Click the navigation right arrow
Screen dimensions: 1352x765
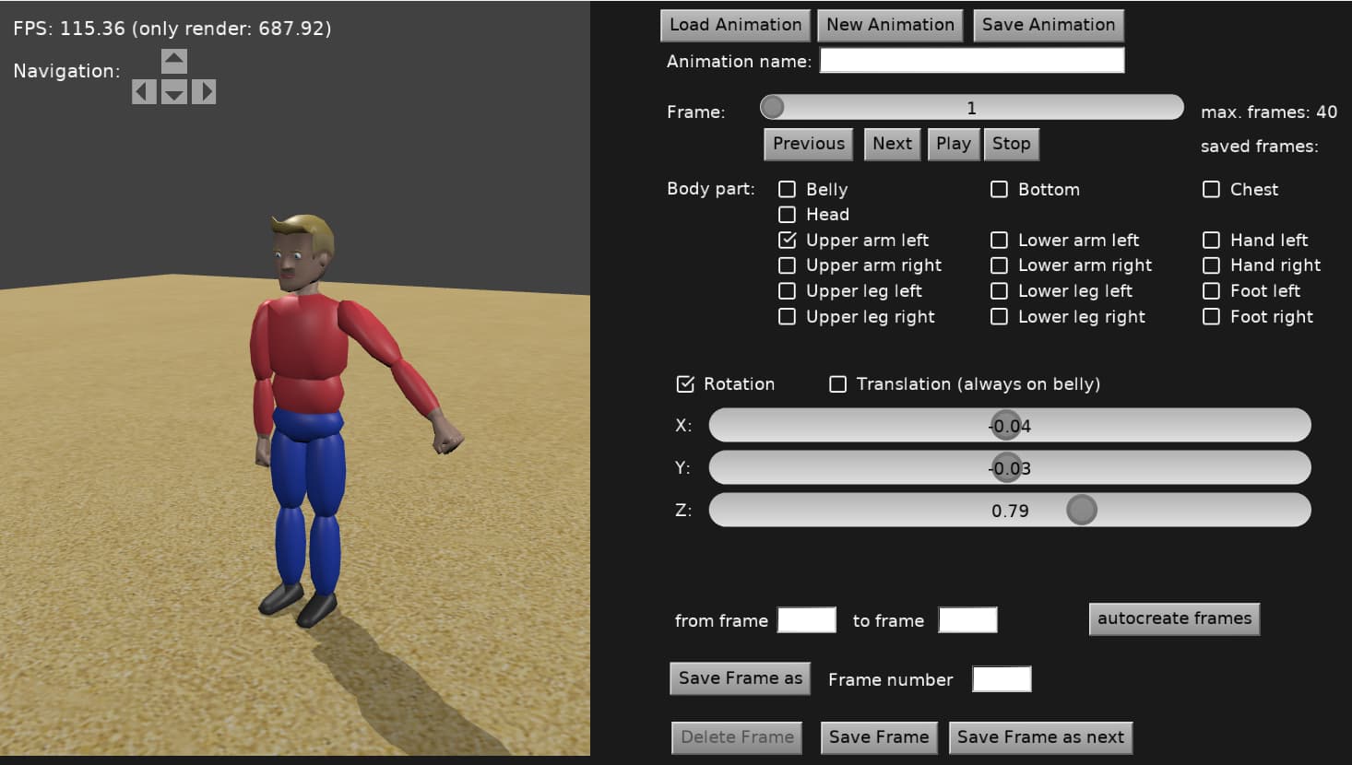click(x=204, y=91)
